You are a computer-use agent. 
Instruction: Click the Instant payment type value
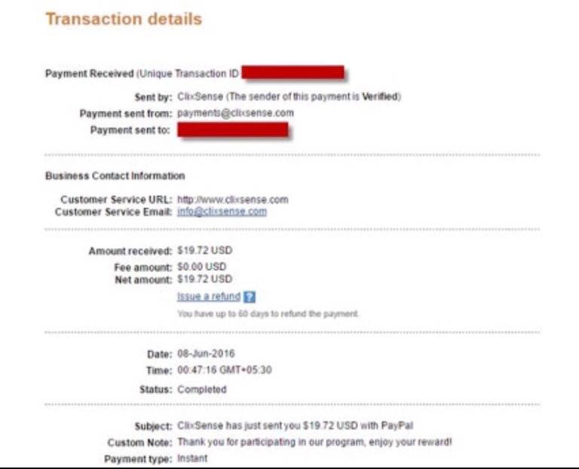pyautogui.click(x=192, y=458)
